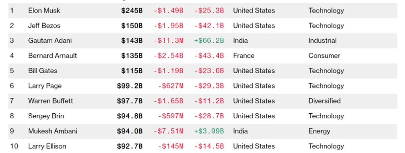Select Sergey Brin's name
The image size is (405, 153).
click(x=46, y=116)
